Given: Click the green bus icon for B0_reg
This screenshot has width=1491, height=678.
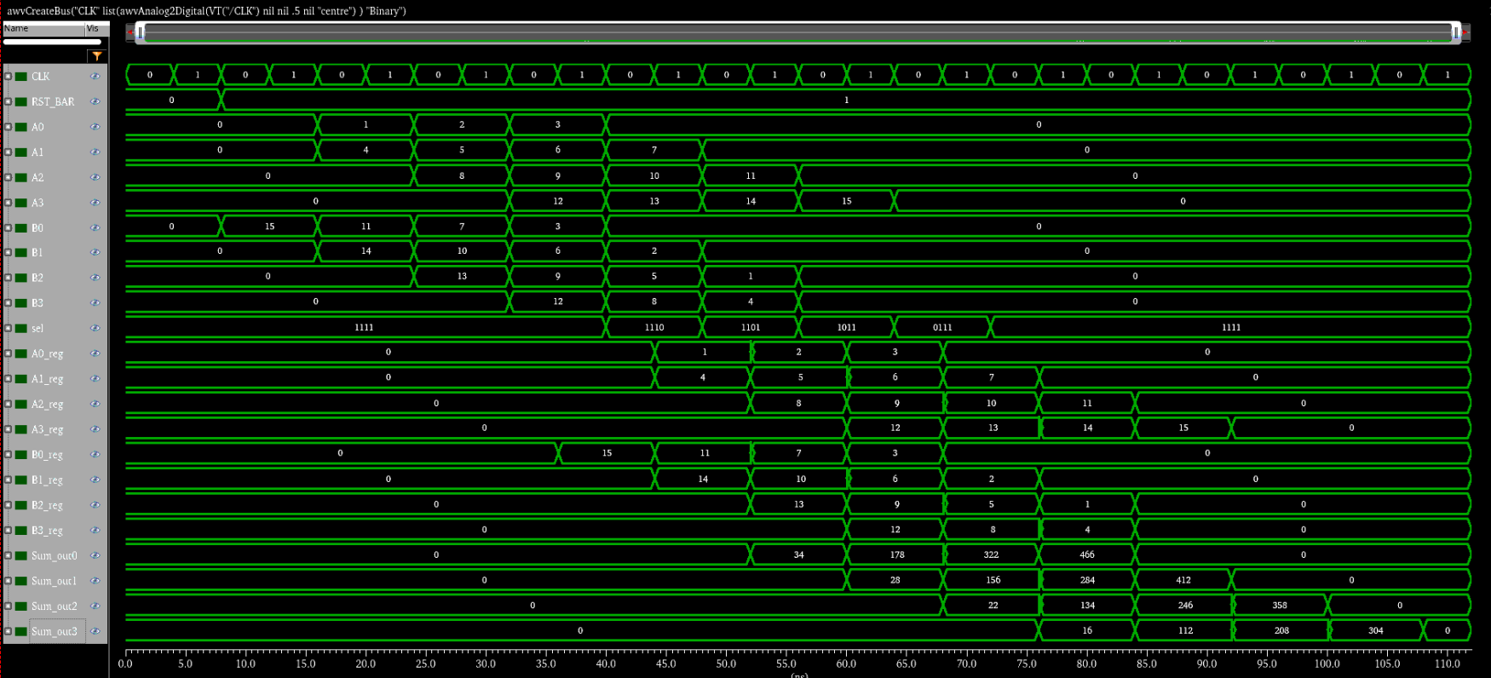Looking at the screenshot, I should click(21, 455).
